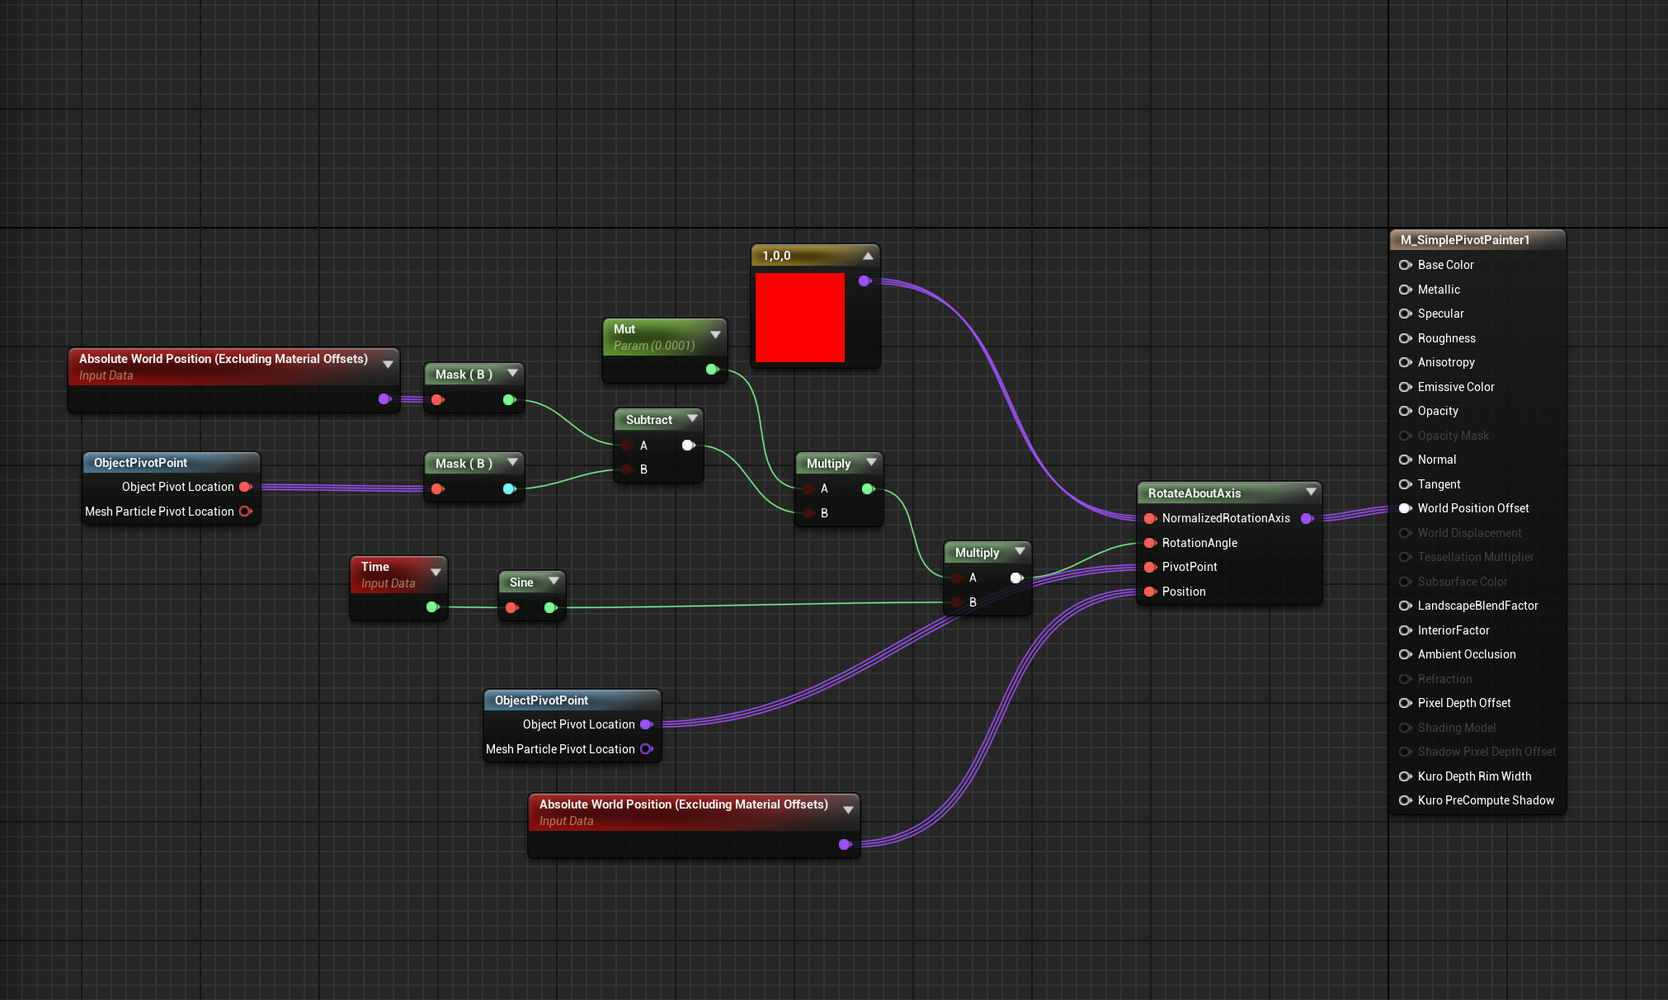
Task: Click the World Position Offset input pin
Action: (1405, 508)
